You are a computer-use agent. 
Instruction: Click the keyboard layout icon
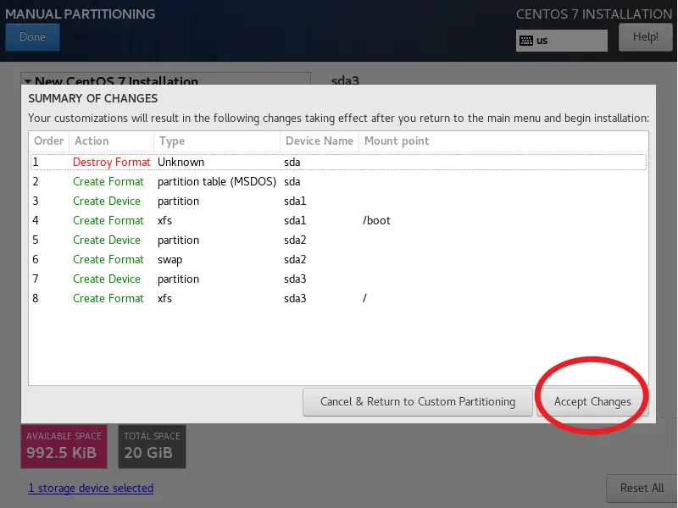[525, 41]
